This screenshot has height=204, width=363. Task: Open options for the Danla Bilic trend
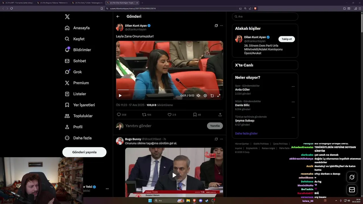click(x=293, y=102)
